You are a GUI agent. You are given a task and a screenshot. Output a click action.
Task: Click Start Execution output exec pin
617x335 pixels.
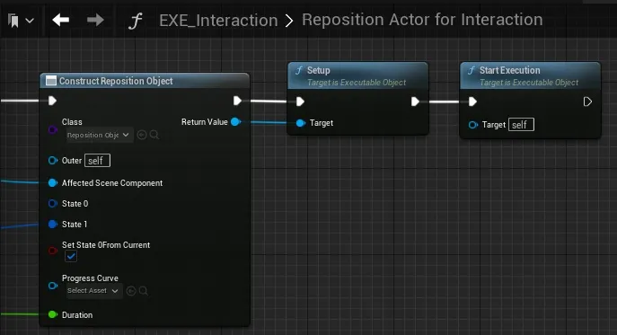click(587, 102)
